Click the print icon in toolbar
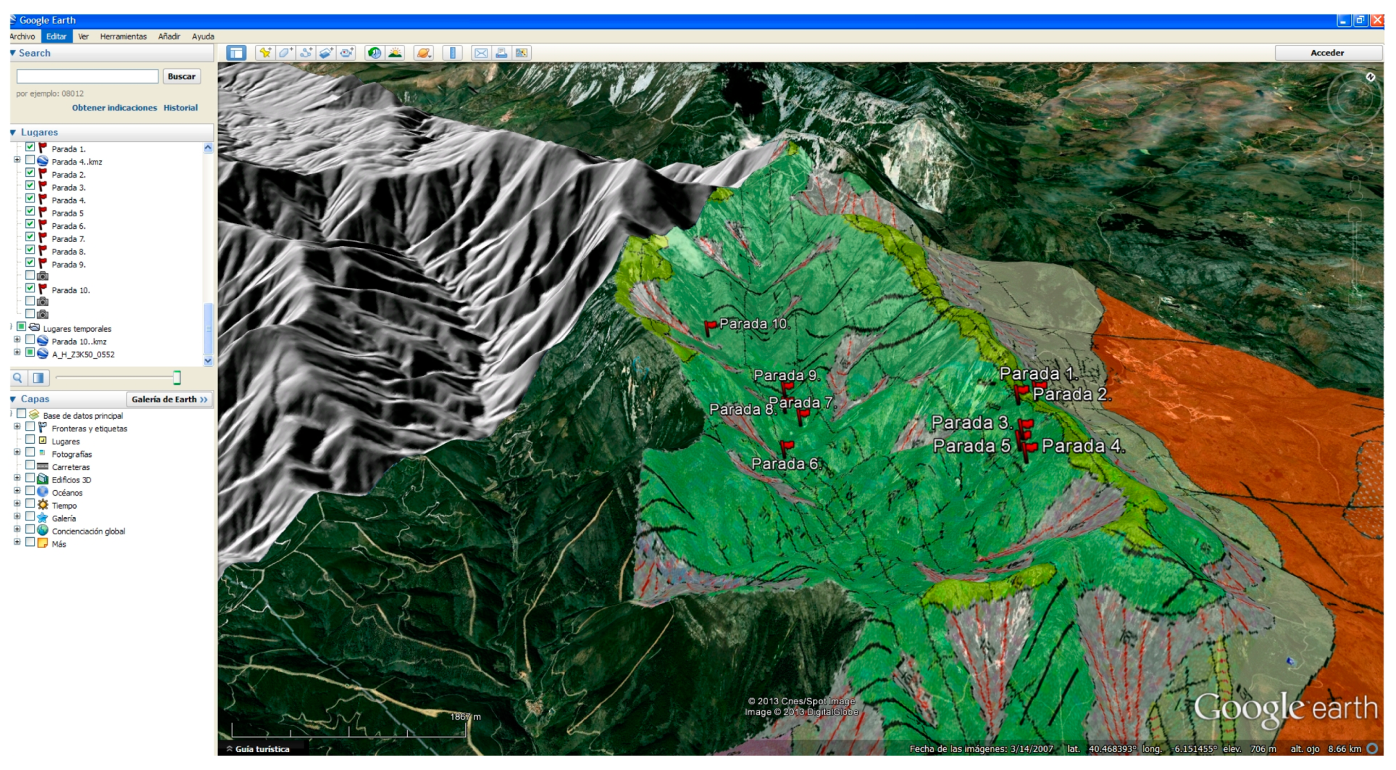This screenshot has width=1396, height=770. click(x=501, y=53)
